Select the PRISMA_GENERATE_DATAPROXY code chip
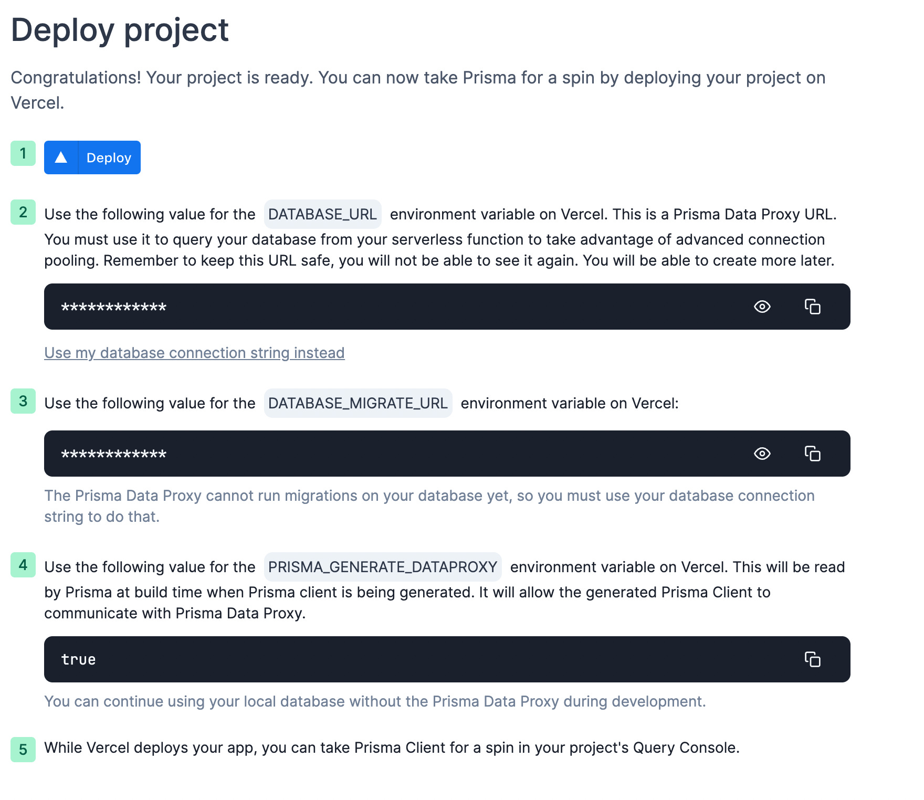The width and height of the screenshot is (924, 800). (382, 566)
